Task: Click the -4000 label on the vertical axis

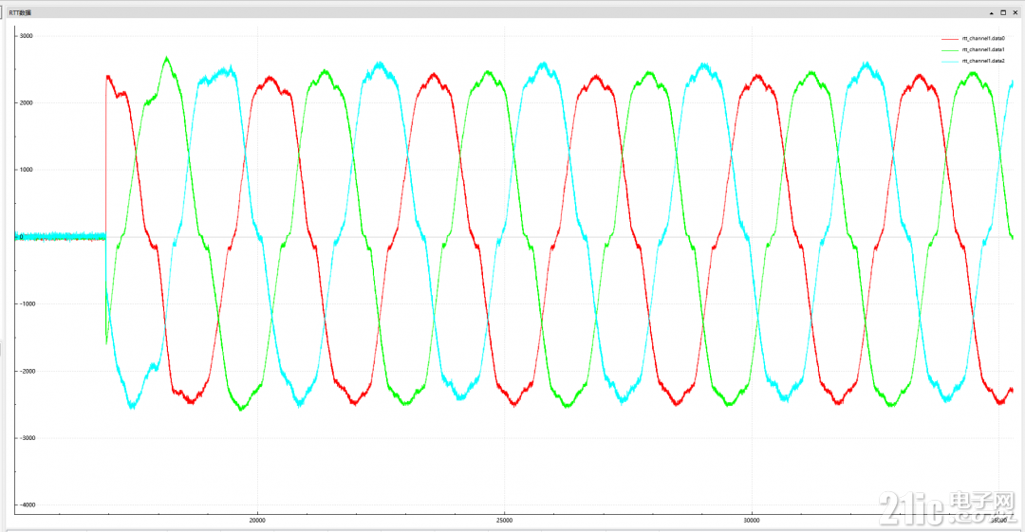Action: point(27,505)
